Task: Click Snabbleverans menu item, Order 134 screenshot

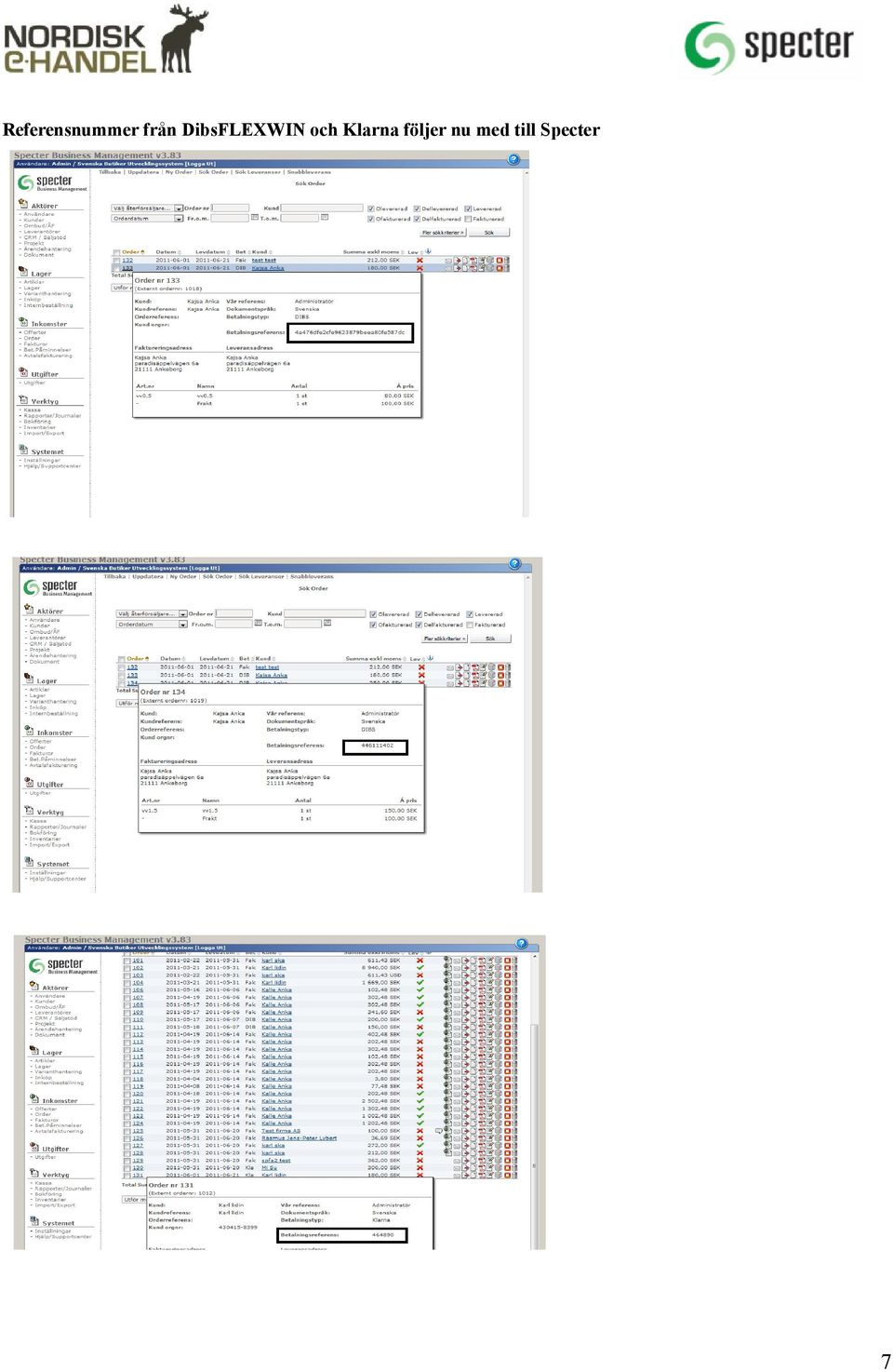Action: pyautogui.click(x=312, y=577)
